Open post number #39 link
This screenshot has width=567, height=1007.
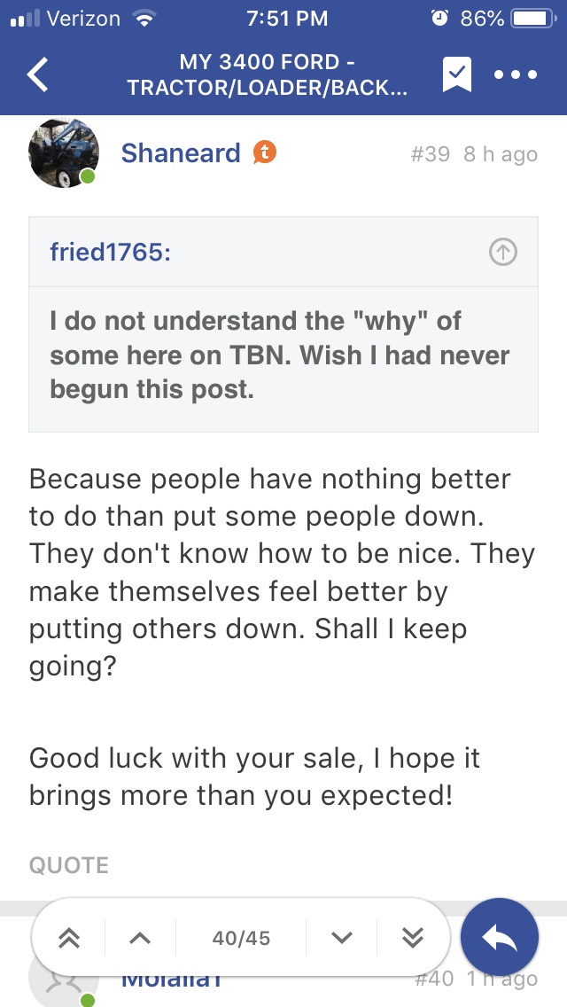[431, 154]
